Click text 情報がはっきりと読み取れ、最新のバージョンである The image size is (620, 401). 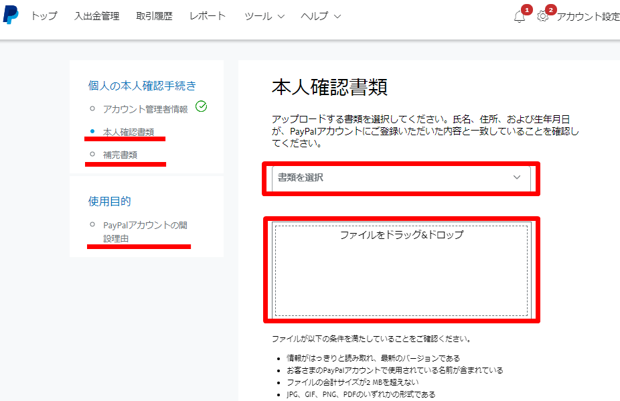373,358
